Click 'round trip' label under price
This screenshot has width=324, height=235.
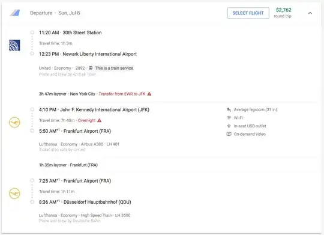pos(283,16)
